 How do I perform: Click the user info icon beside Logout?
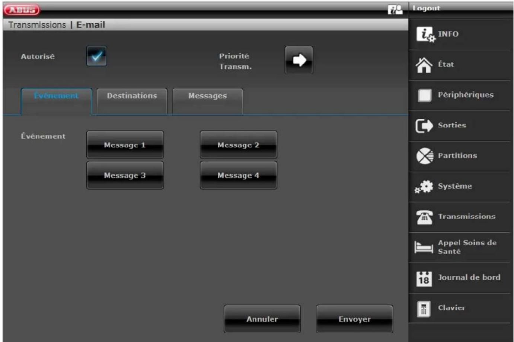395,9
